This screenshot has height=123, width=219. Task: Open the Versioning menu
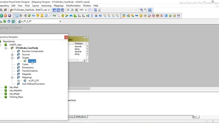(46, 5)
